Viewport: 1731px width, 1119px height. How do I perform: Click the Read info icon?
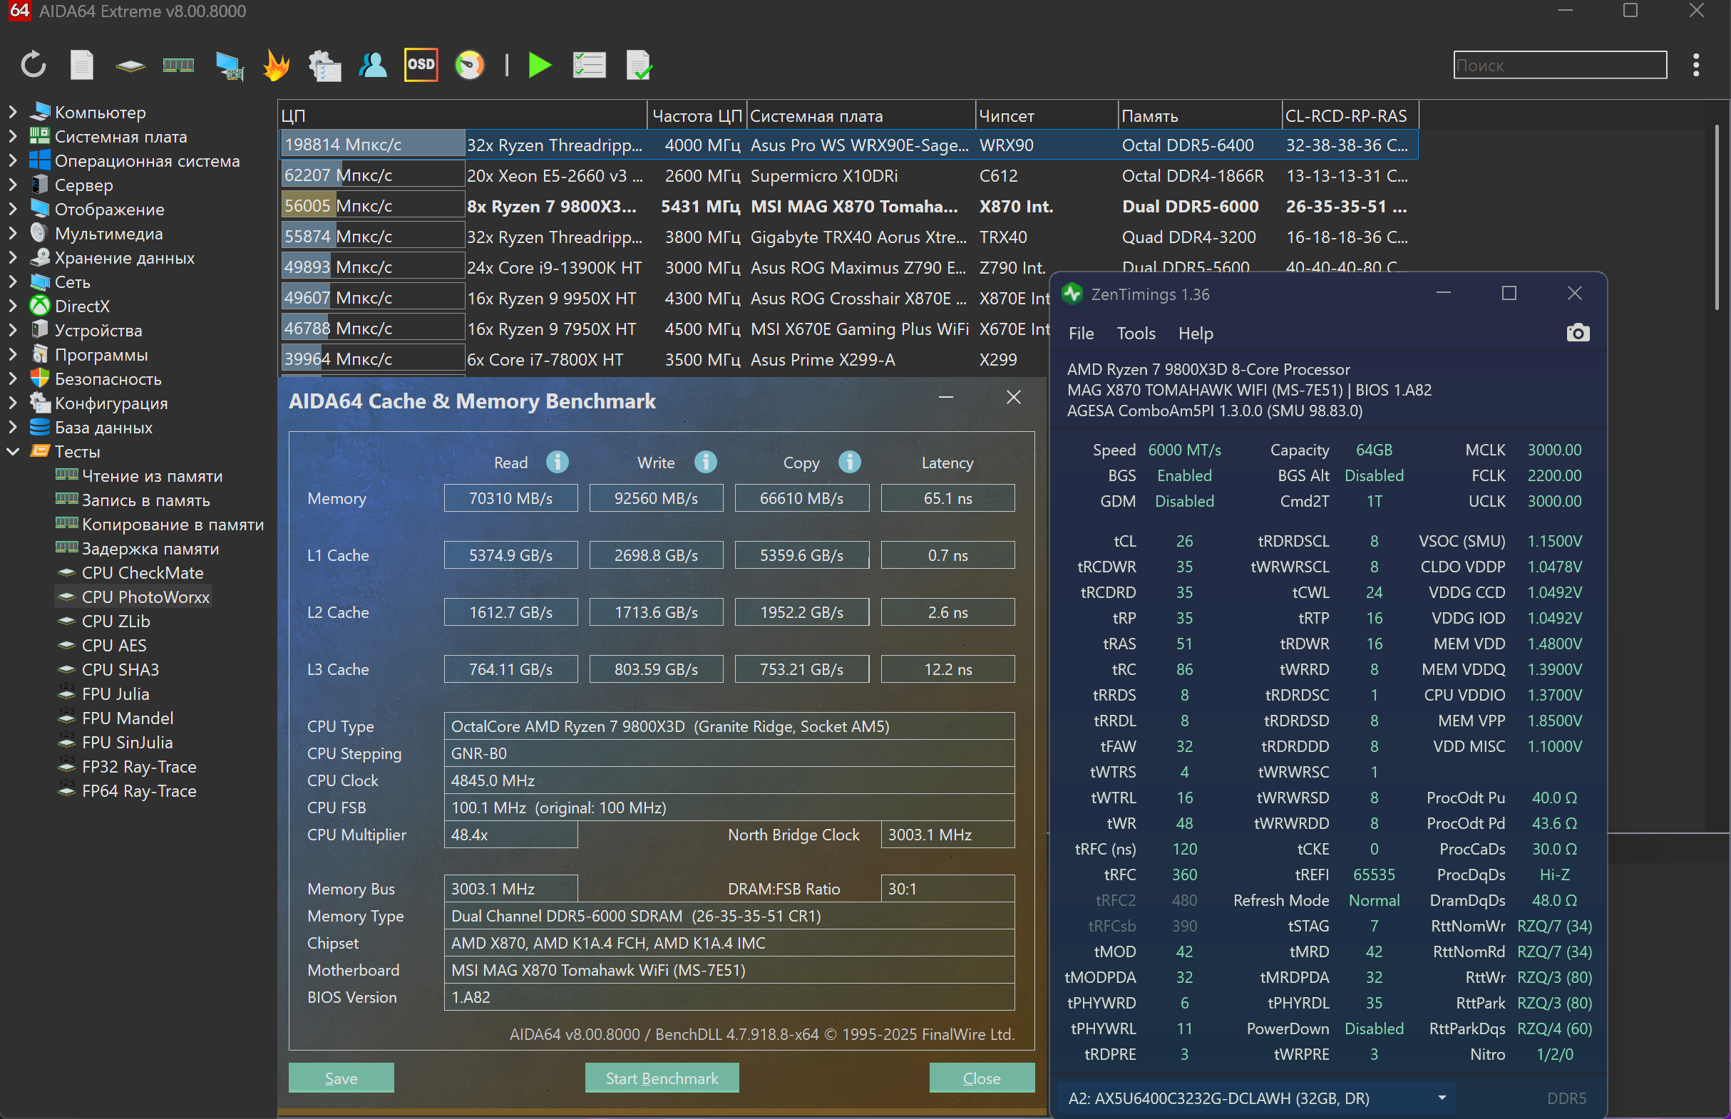(558, 462)
